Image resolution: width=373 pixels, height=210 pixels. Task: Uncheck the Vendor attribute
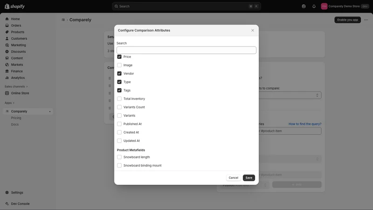(x=119, y=74)
